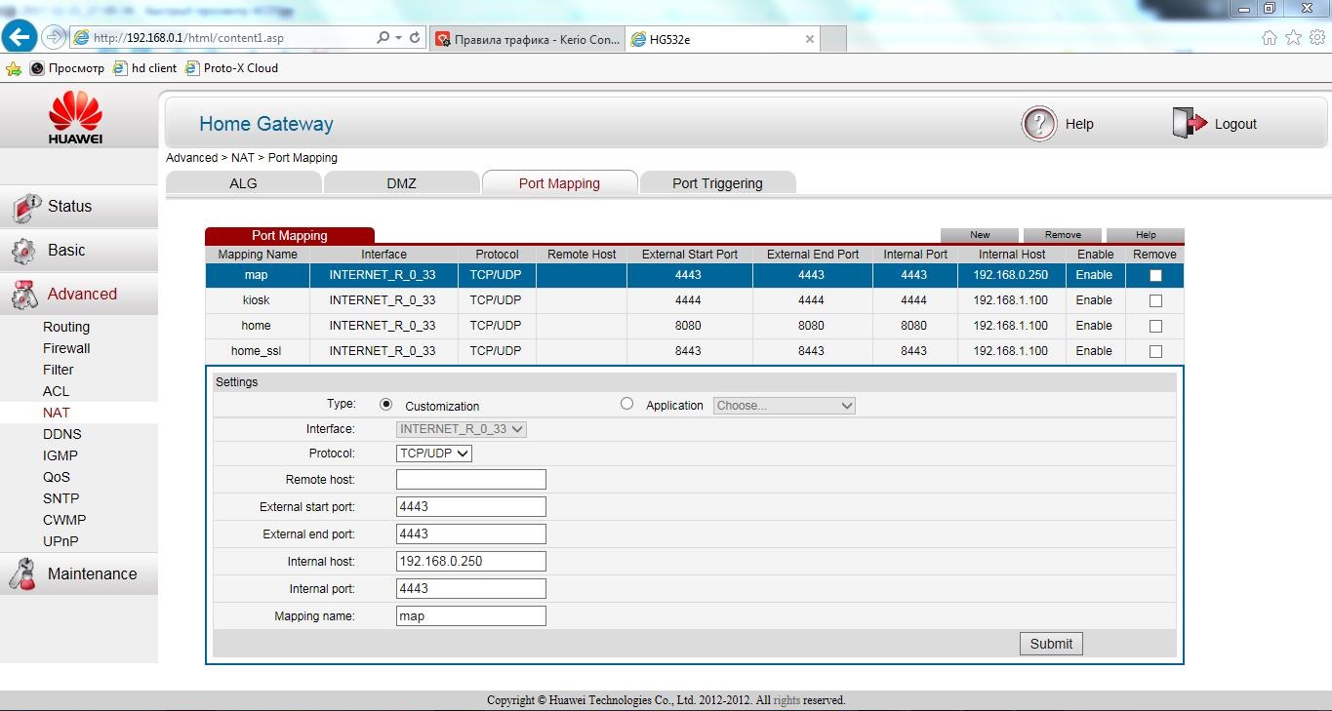Open the Protocol TCP/UDP dropdown
1332x711 pixels.
(433, 453)
